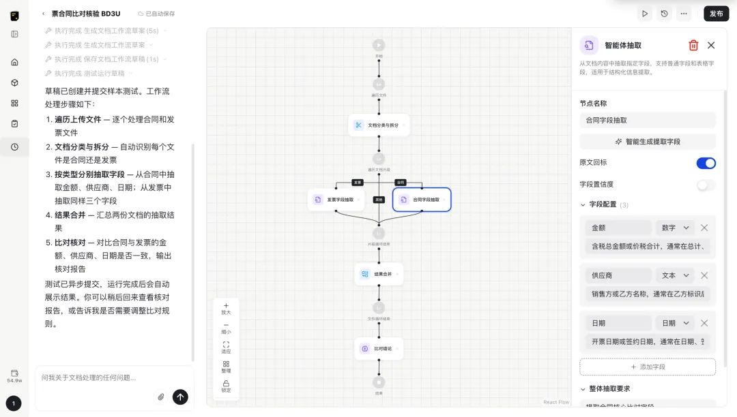Open the 日期 type dropdown
737x417 pixels.
coord(675,323)
